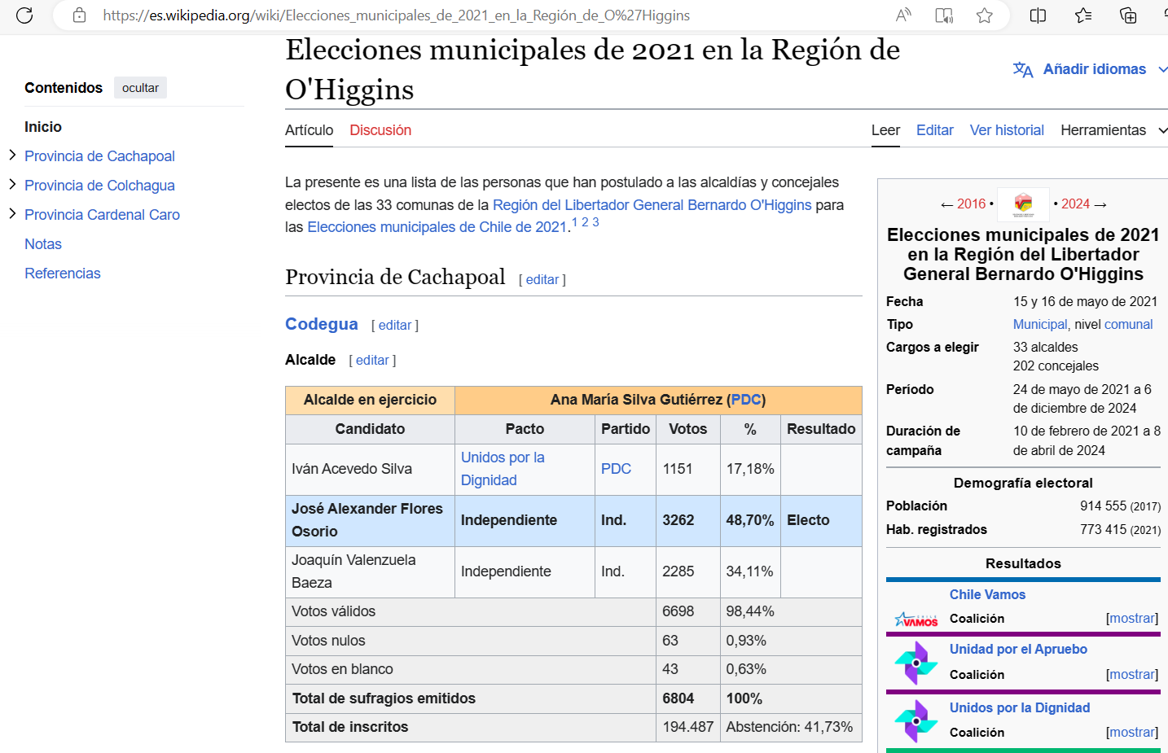The height and width of the screenshot is (753, 1168).
Task: Select the Editar tab
Action: point(934,130)
